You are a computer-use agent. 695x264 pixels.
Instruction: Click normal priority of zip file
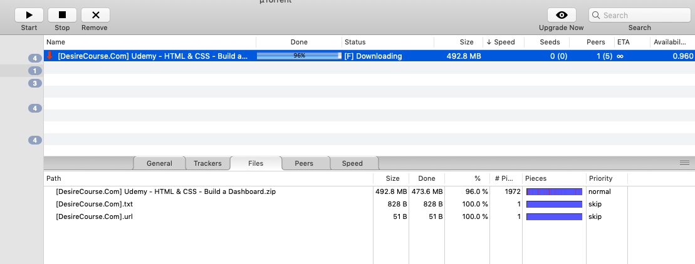[600, 191]
